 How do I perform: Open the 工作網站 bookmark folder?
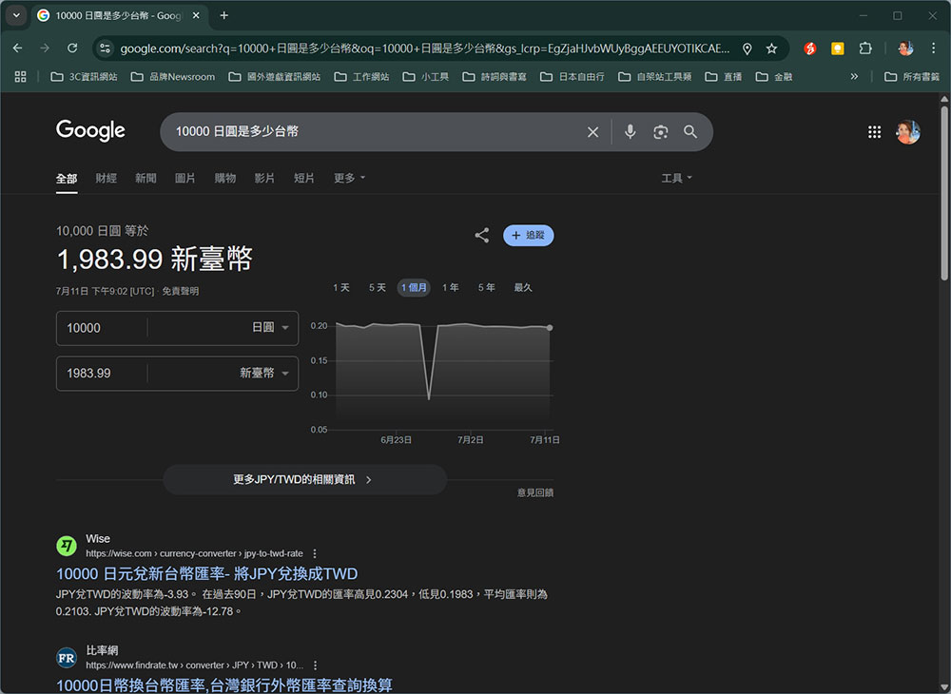(362, 76)
